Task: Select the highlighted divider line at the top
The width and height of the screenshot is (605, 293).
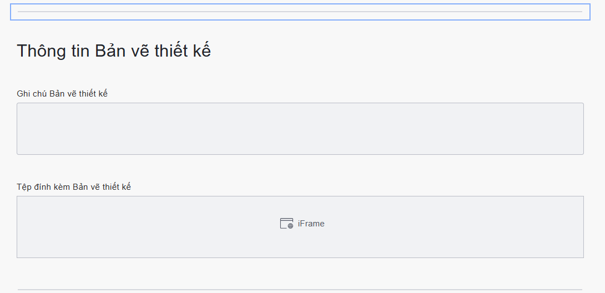Action: pyautogui.click(x=300, y=12)
